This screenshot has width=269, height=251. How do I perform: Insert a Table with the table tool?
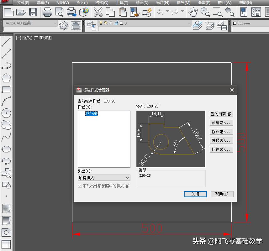(6, 244)
